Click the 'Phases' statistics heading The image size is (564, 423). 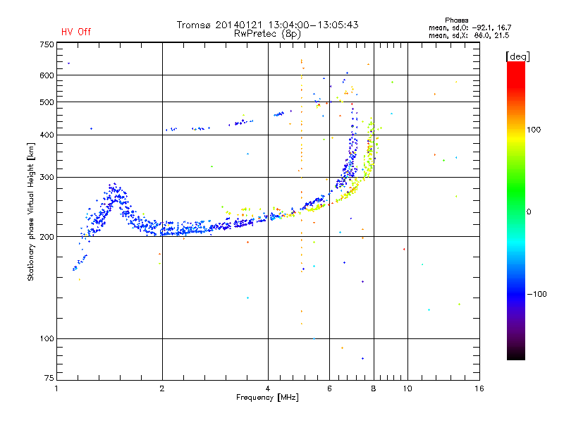click(456, 20)
